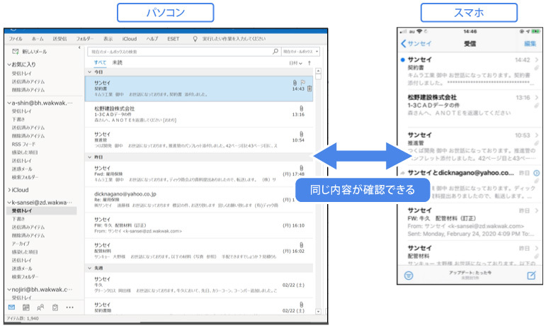Collapse the 今日 group header in message list

click(90, 72)
